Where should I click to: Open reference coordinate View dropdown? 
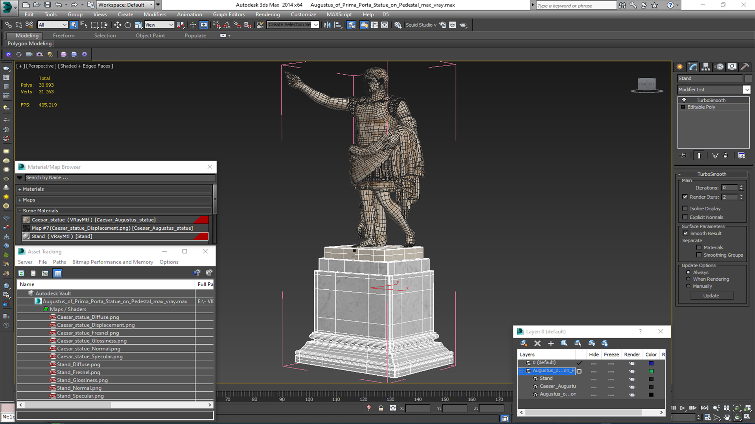coord(159,25)
